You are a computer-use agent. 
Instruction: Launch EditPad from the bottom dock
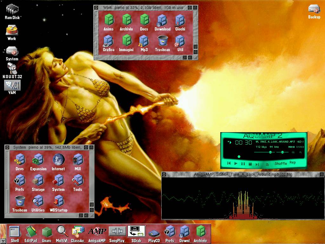point(31,232)
